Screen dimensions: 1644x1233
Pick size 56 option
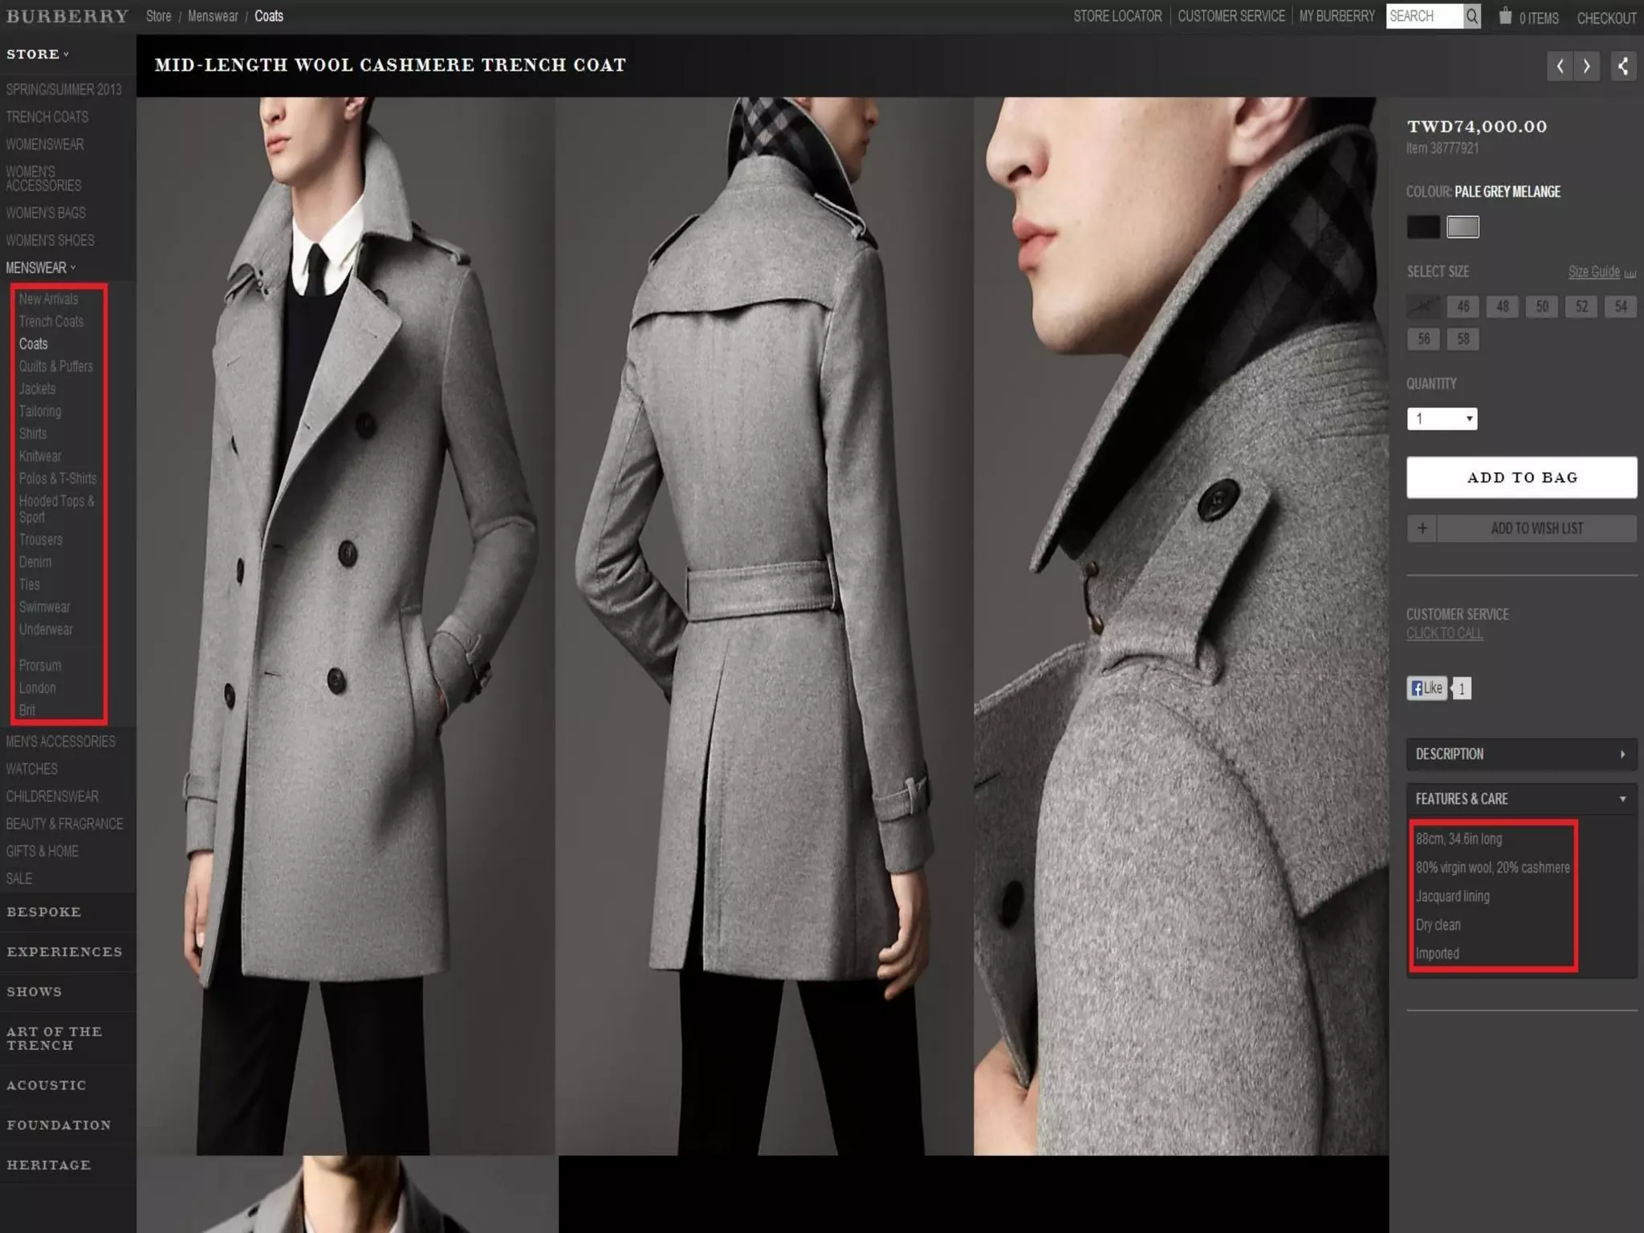pyautogui.click(x=1423, y=339)
